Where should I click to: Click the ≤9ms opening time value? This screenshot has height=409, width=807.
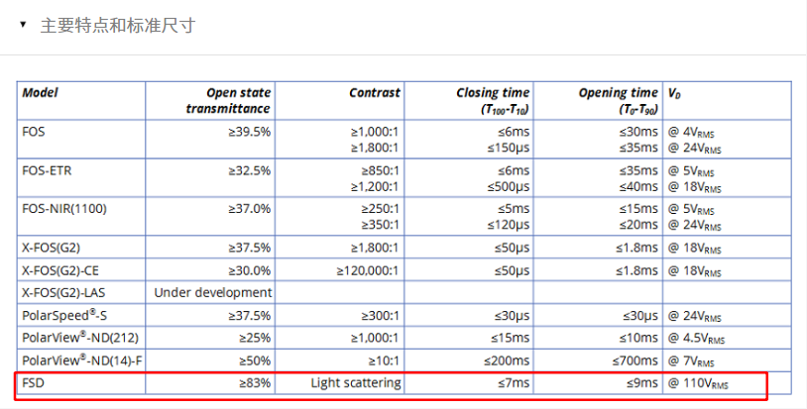coord(641,383)
